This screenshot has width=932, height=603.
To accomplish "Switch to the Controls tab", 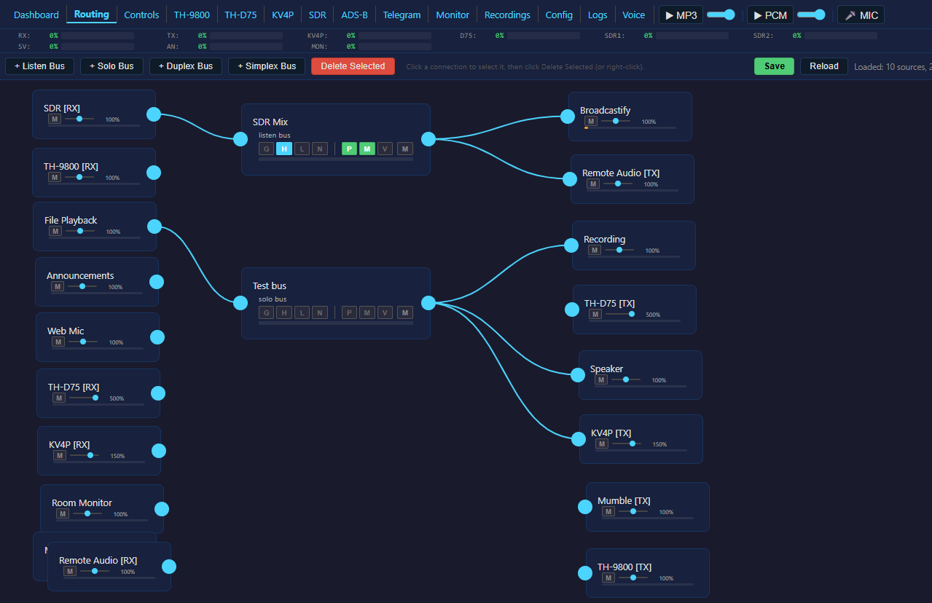I will [141, 15].
